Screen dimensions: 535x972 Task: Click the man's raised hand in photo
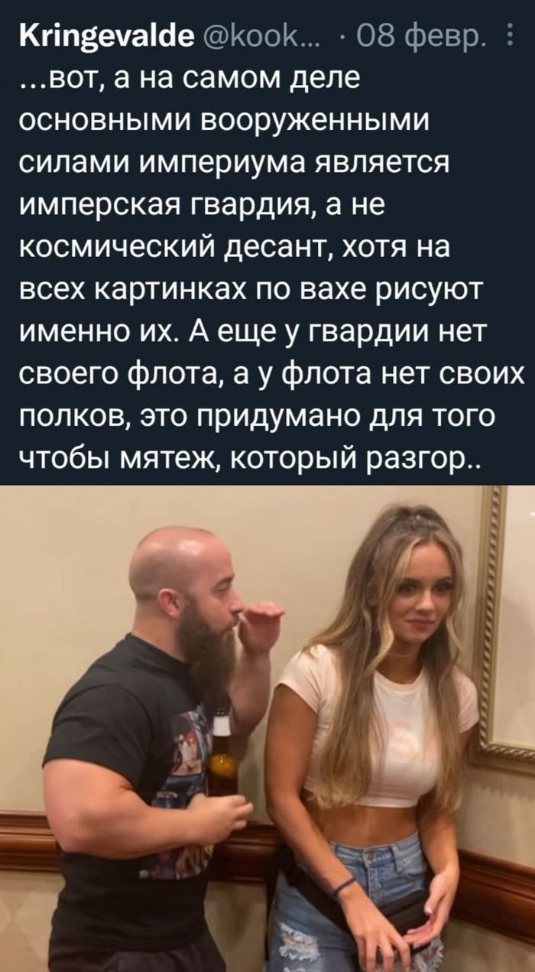[258, 622]
